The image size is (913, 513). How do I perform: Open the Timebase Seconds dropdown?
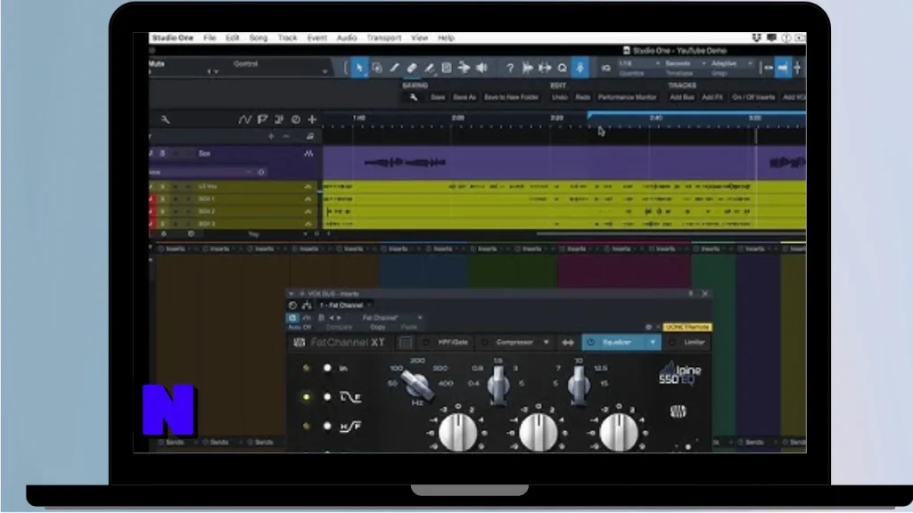(686, 63)
